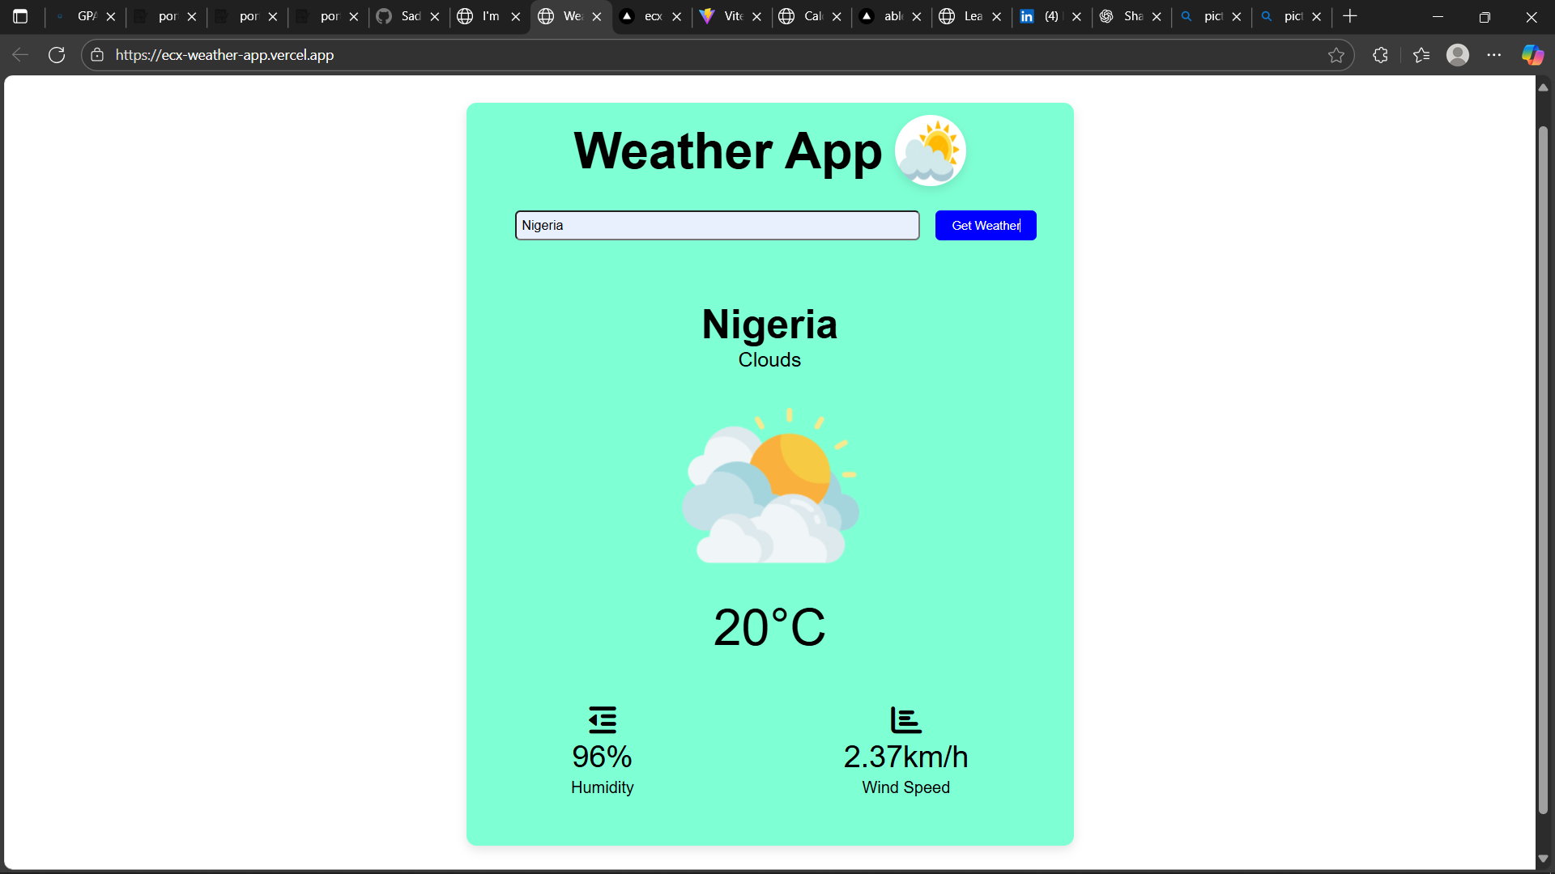Close the last pict search tab
Screen dimensions: 1555x874
1317,16
